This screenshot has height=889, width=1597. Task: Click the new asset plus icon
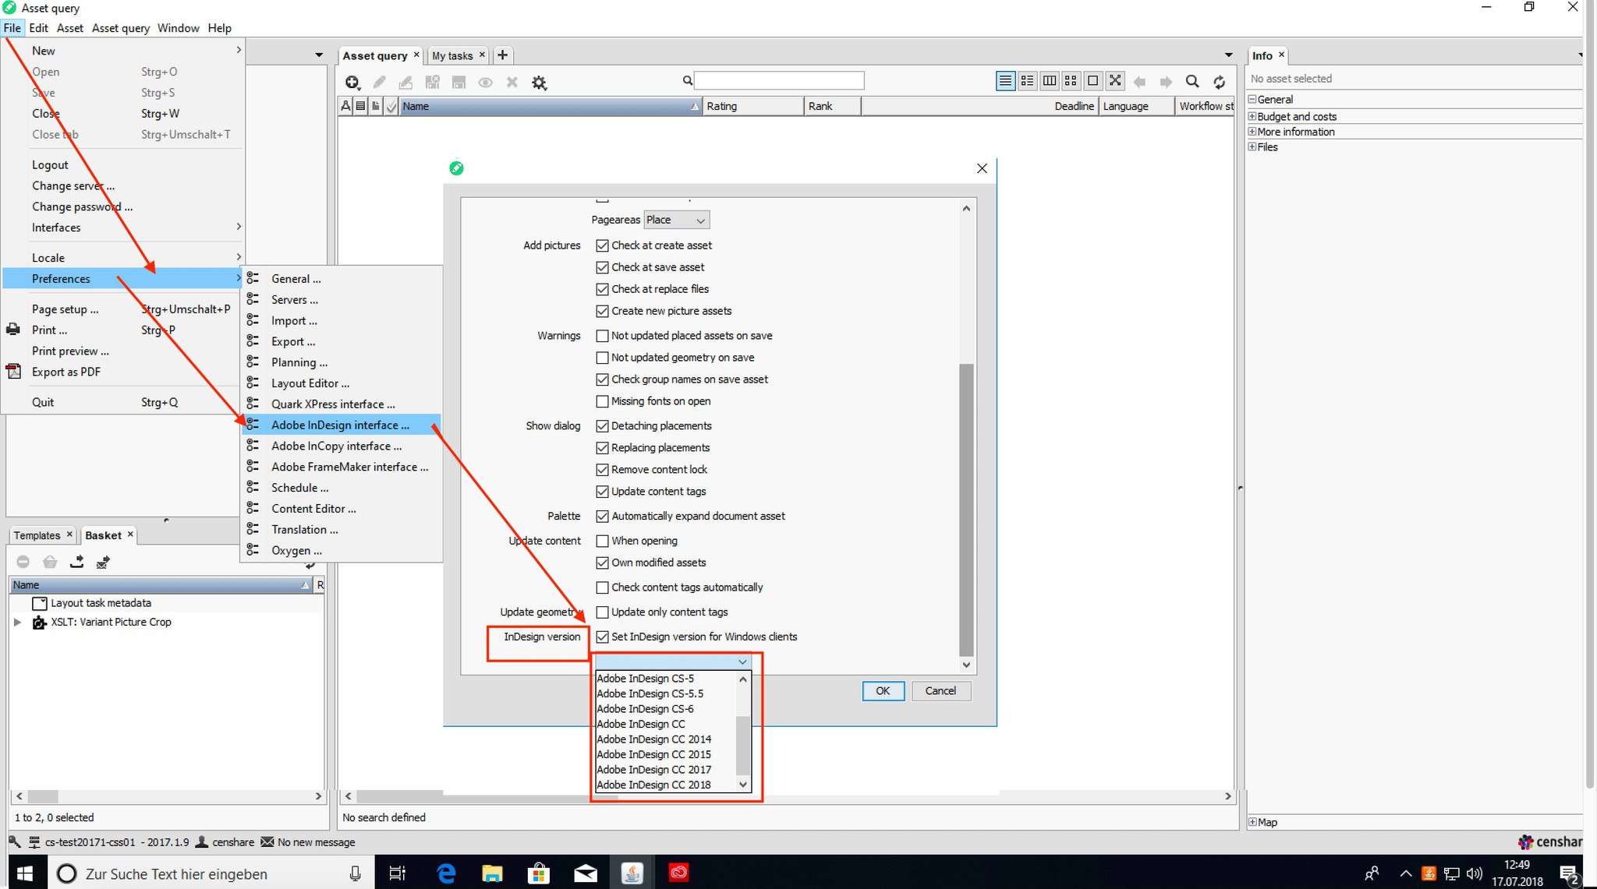point(352,83)
